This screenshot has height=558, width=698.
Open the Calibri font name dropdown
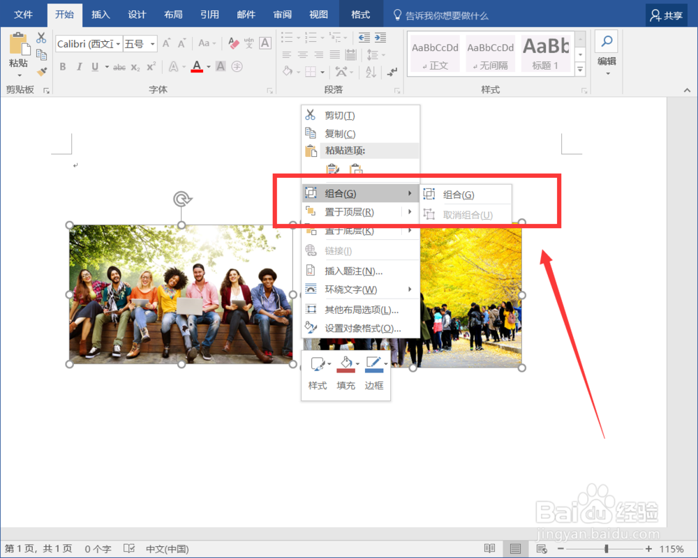coord(118,44)
